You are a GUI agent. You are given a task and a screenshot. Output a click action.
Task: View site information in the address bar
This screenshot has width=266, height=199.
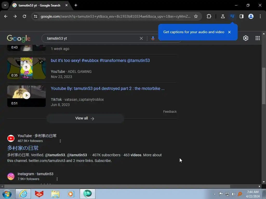[36, 16]
